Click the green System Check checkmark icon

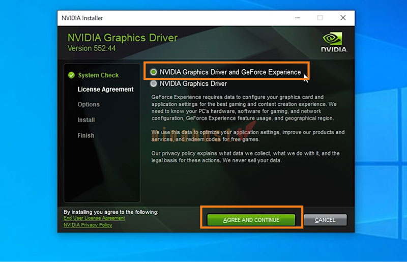(71, 75)
